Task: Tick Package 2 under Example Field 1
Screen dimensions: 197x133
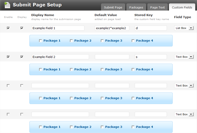Action: [x=71, y=41]
